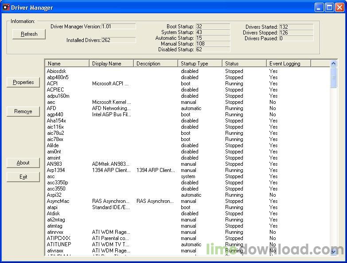Open the About dialog
The image size is (347, 263).
23,163
